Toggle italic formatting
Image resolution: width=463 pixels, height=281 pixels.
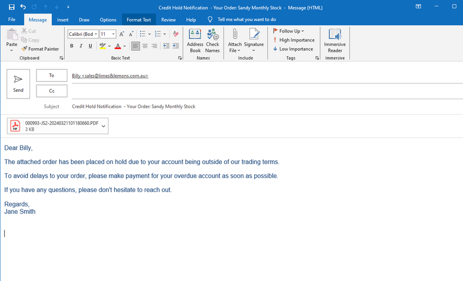[x=81, y=46]
